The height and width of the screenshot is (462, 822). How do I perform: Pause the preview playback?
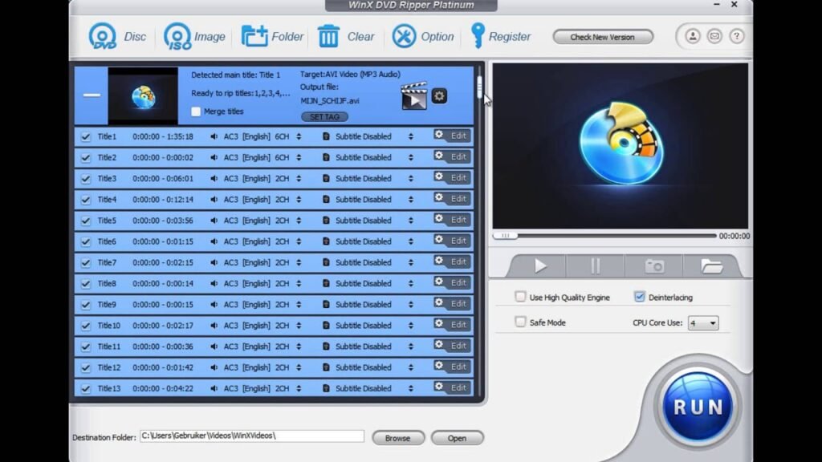click(x=596, y=266)
